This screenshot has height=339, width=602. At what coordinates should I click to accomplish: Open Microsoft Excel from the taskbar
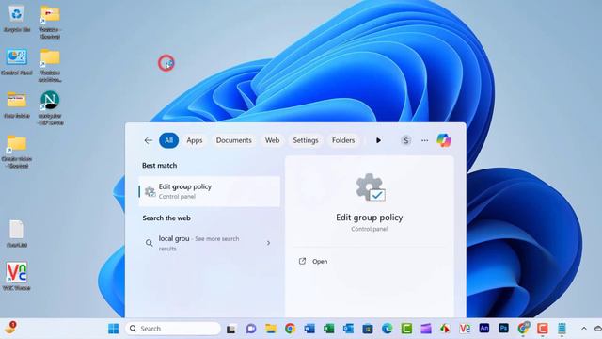329,329
